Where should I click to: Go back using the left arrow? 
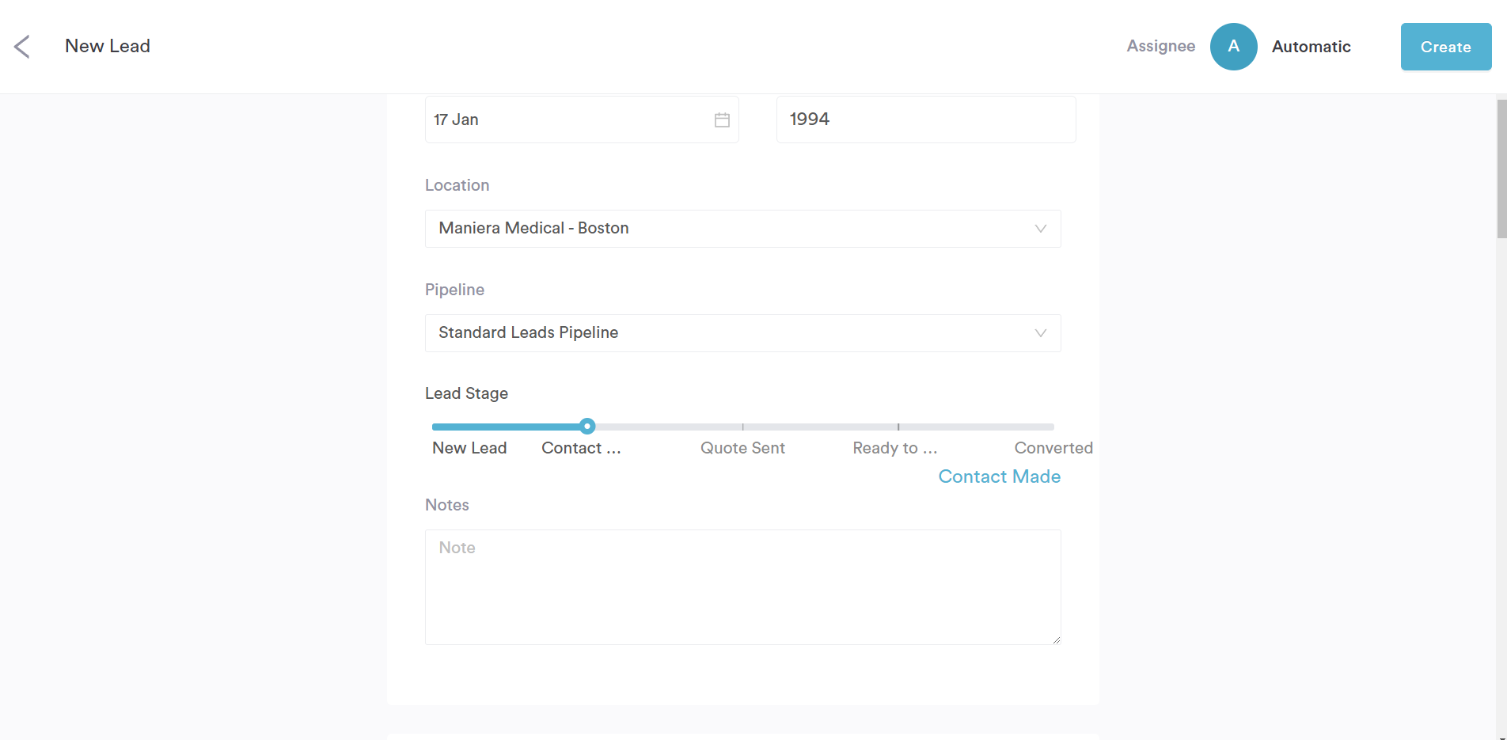[22, 47]
